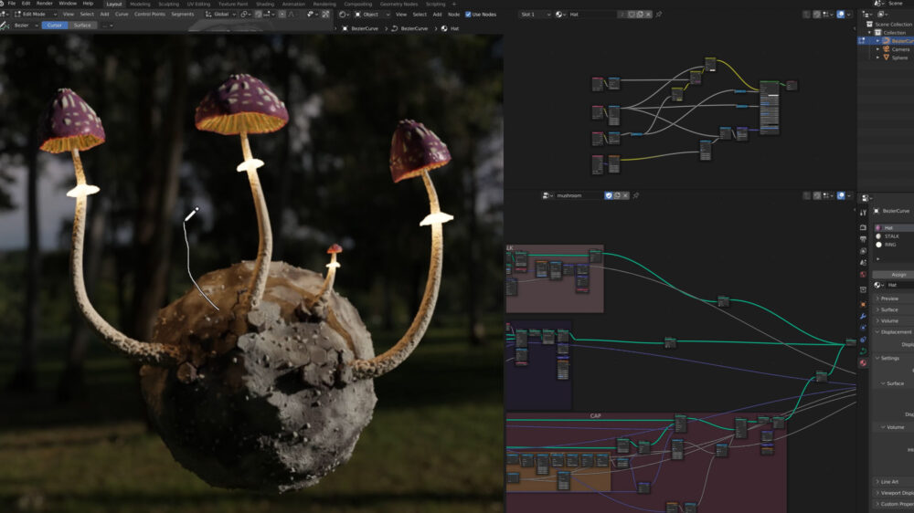Toggle fake user shield for Hat material
This screenshot has height=513, width=914.
pos(632,14)
